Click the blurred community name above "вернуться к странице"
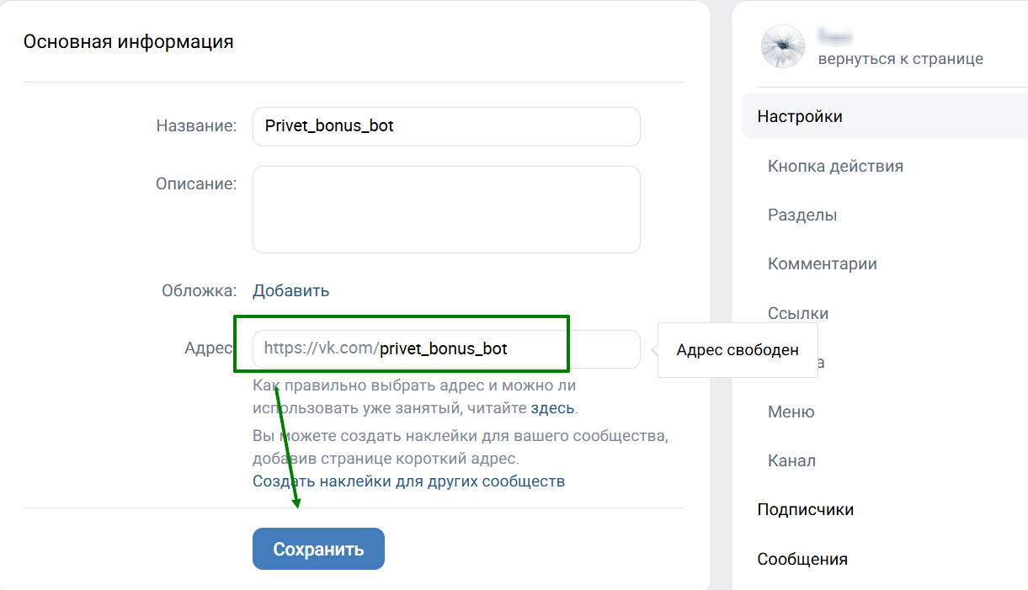 click(835, 35)
